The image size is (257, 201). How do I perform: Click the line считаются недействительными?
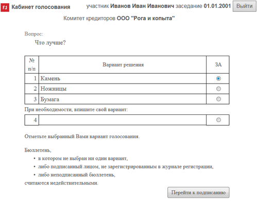(x=61, y=183)
